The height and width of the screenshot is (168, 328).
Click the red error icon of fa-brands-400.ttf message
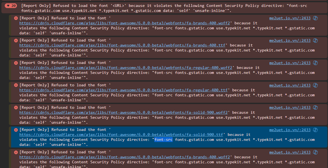(x=16, y=40)
